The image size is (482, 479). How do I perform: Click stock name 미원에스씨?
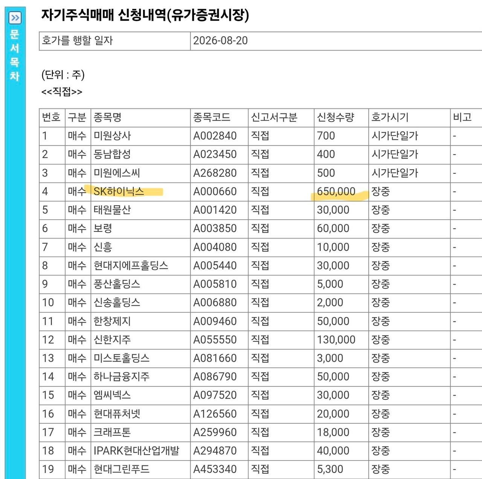click(117, 173)
